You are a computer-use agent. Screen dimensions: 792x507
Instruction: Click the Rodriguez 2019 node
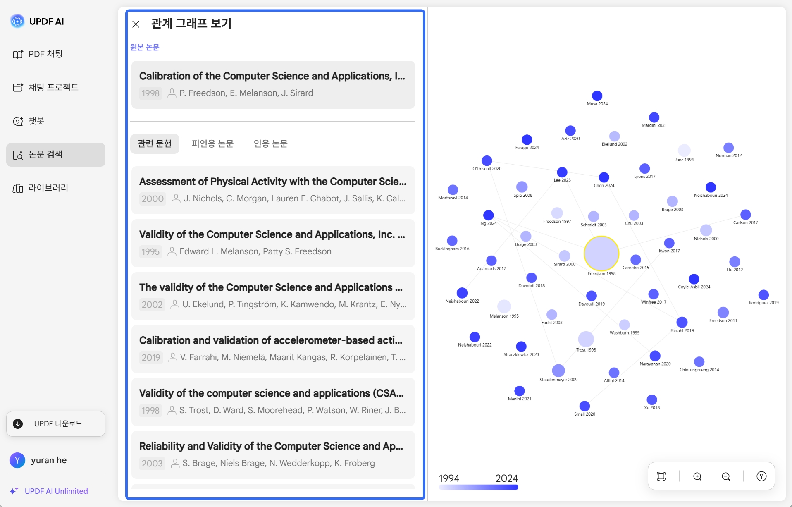[764, 295]
